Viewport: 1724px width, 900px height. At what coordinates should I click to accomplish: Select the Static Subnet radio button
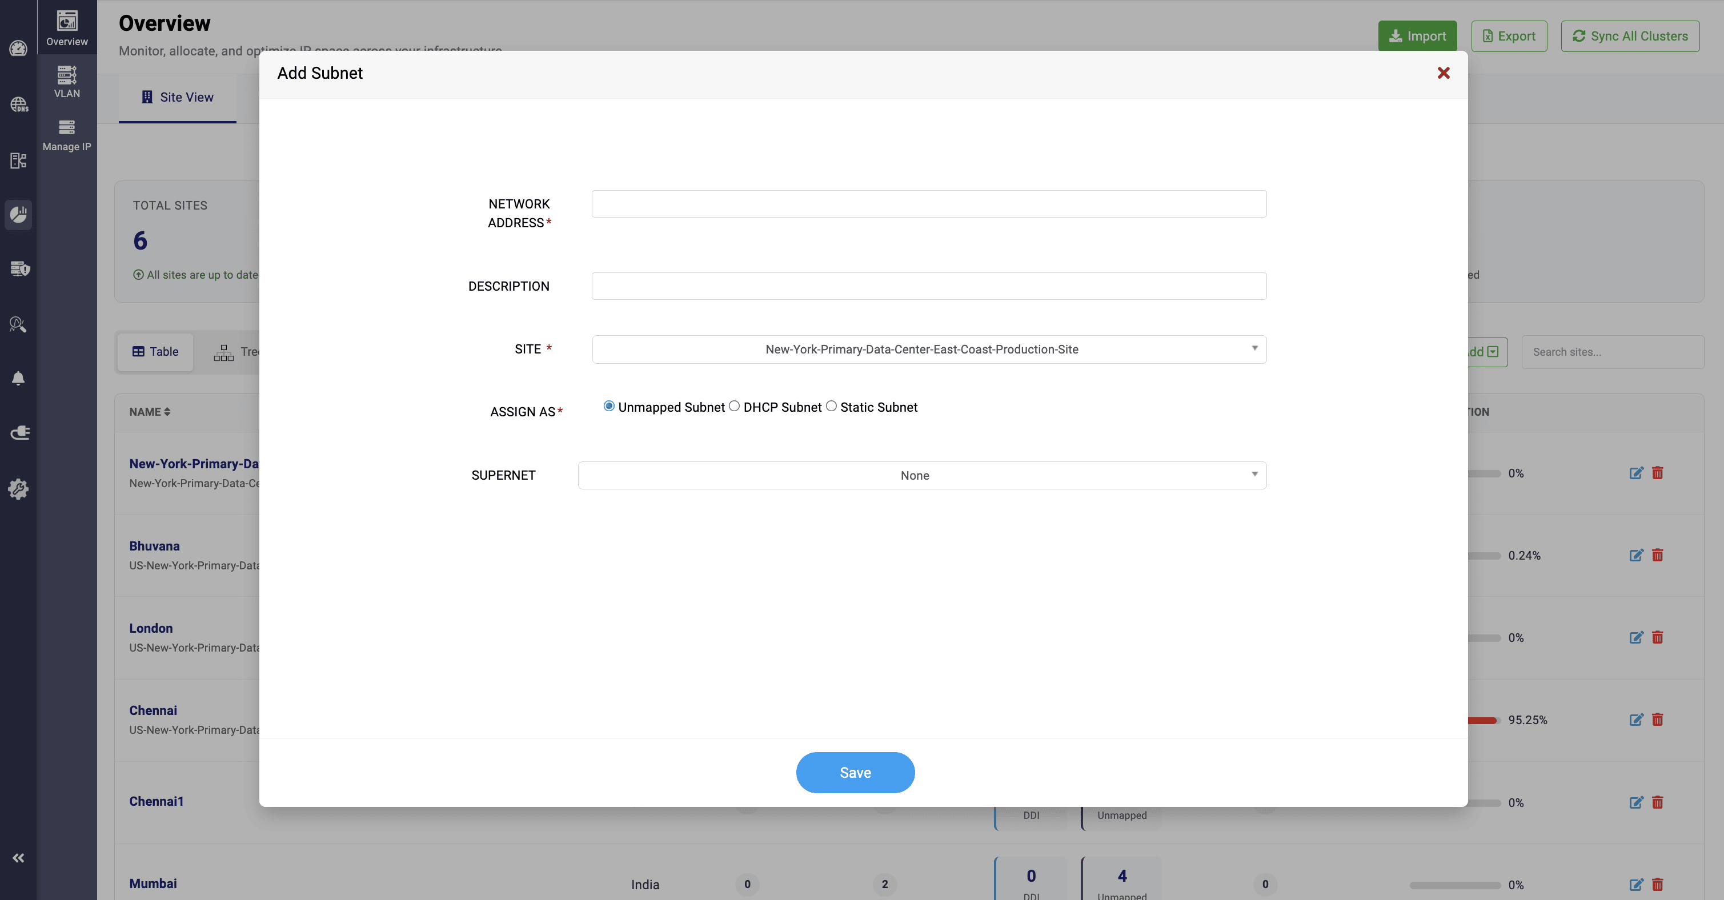(831, 406)
